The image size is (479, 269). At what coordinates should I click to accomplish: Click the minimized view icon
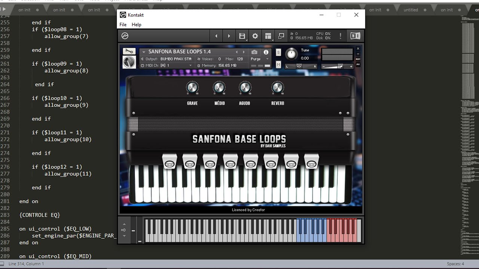point(281,36)
